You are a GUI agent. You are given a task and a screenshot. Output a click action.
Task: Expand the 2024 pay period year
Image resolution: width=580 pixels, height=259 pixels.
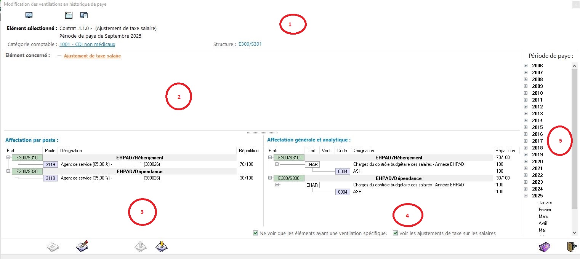[526, 189]
